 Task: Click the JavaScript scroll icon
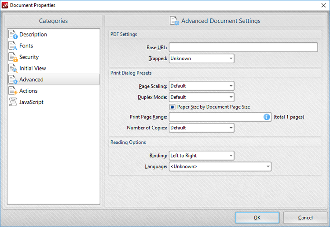(13, 102)
